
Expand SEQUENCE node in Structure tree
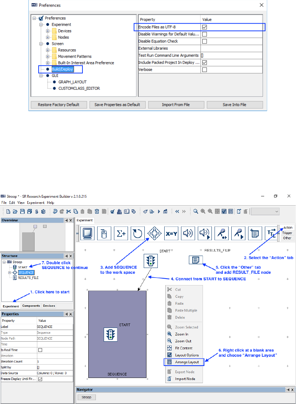tap(10, 273)
